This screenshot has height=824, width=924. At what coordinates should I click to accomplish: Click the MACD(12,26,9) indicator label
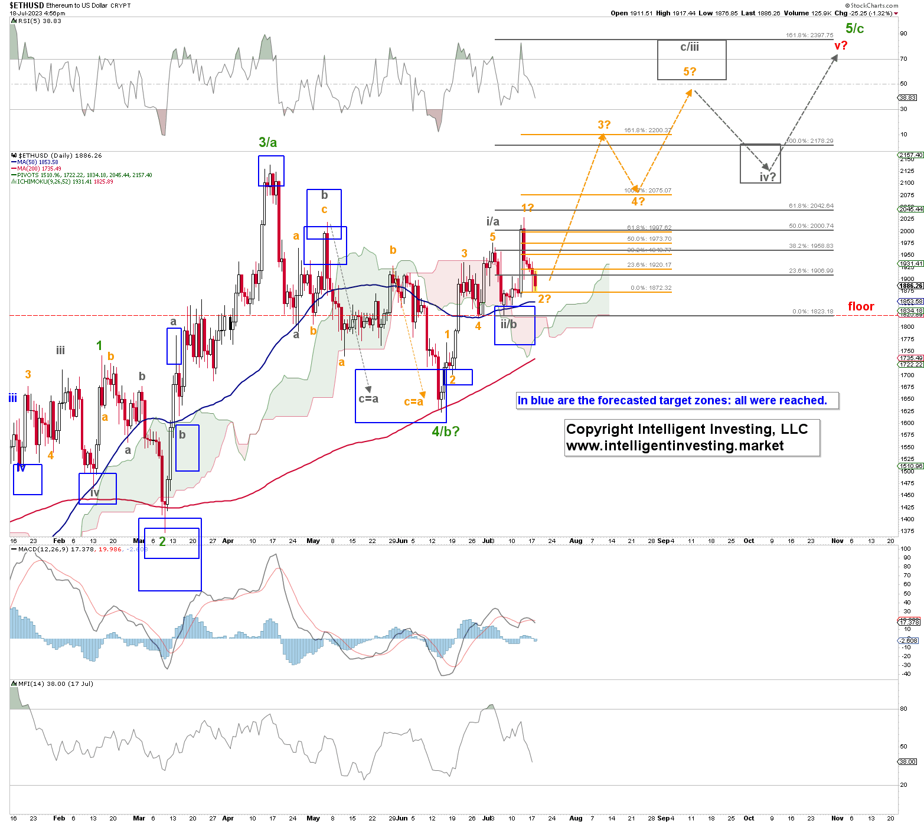click(79, 549)
